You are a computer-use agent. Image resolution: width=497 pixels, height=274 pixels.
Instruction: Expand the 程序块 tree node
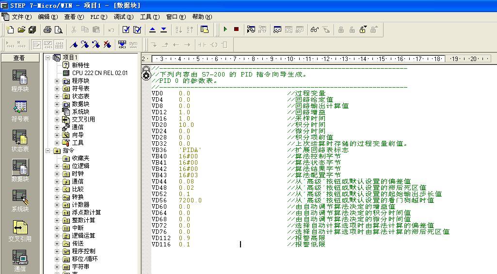click(x=57, y=81)
